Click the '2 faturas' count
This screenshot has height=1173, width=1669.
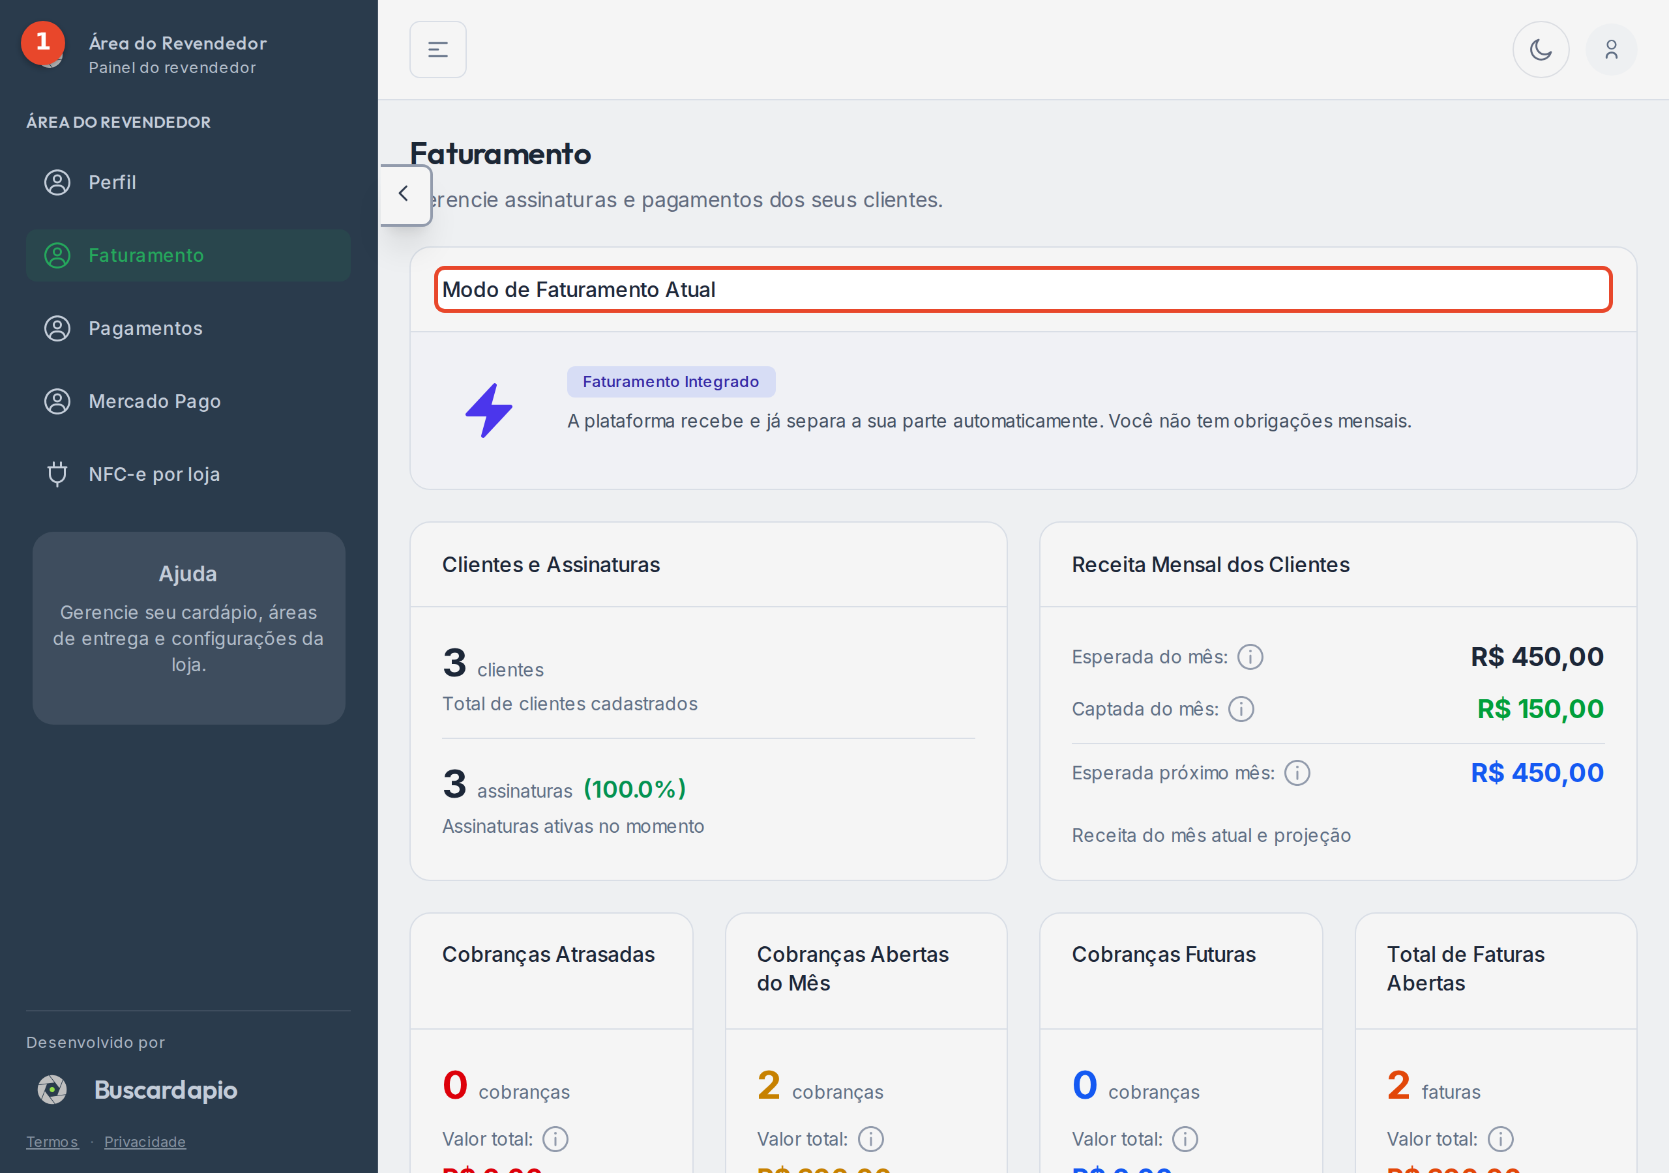point(1433,1086)
